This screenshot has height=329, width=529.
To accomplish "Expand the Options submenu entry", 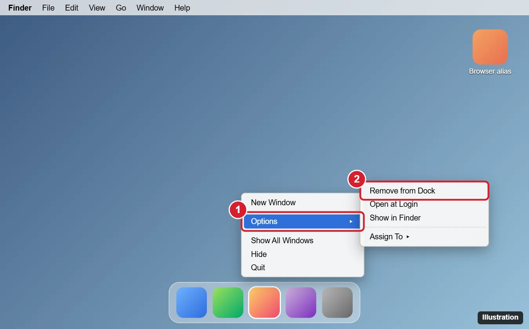I will coord(303,221).
